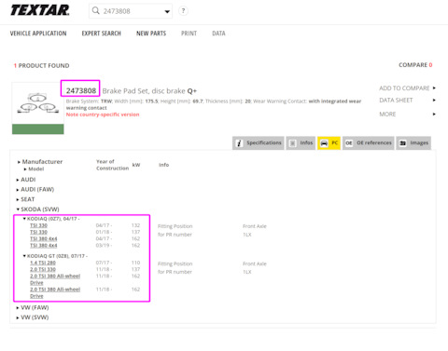Open the EXPERT SEARCH menu
This screenshot has width=448, height=351.
pyautogui.click(x=102, y=34)
